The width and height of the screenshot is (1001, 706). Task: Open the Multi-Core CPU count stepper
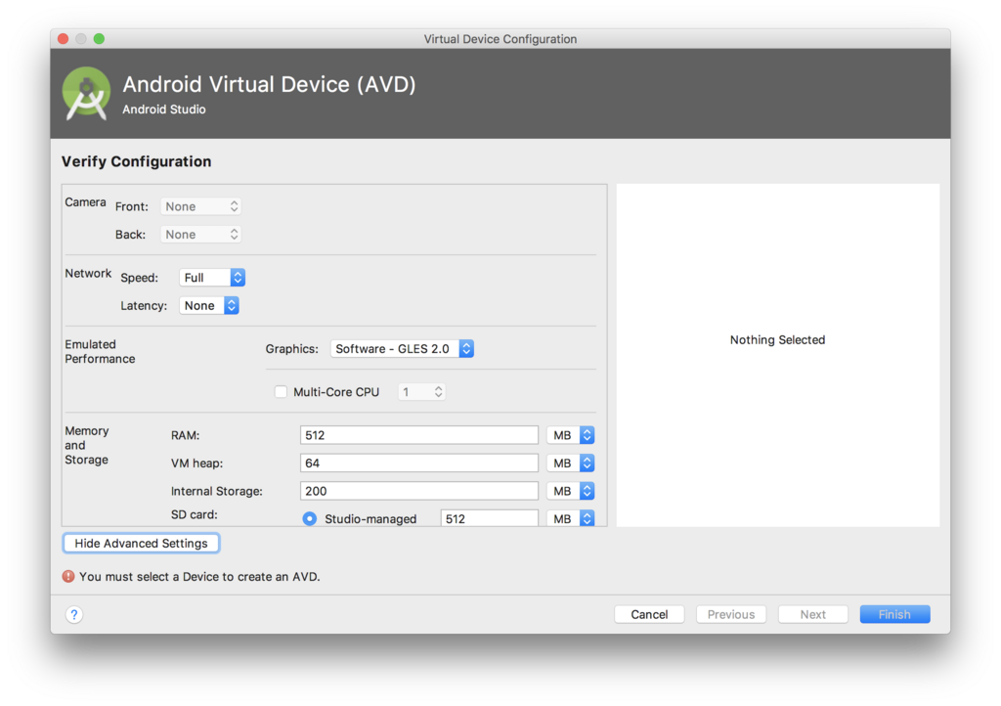421,392
